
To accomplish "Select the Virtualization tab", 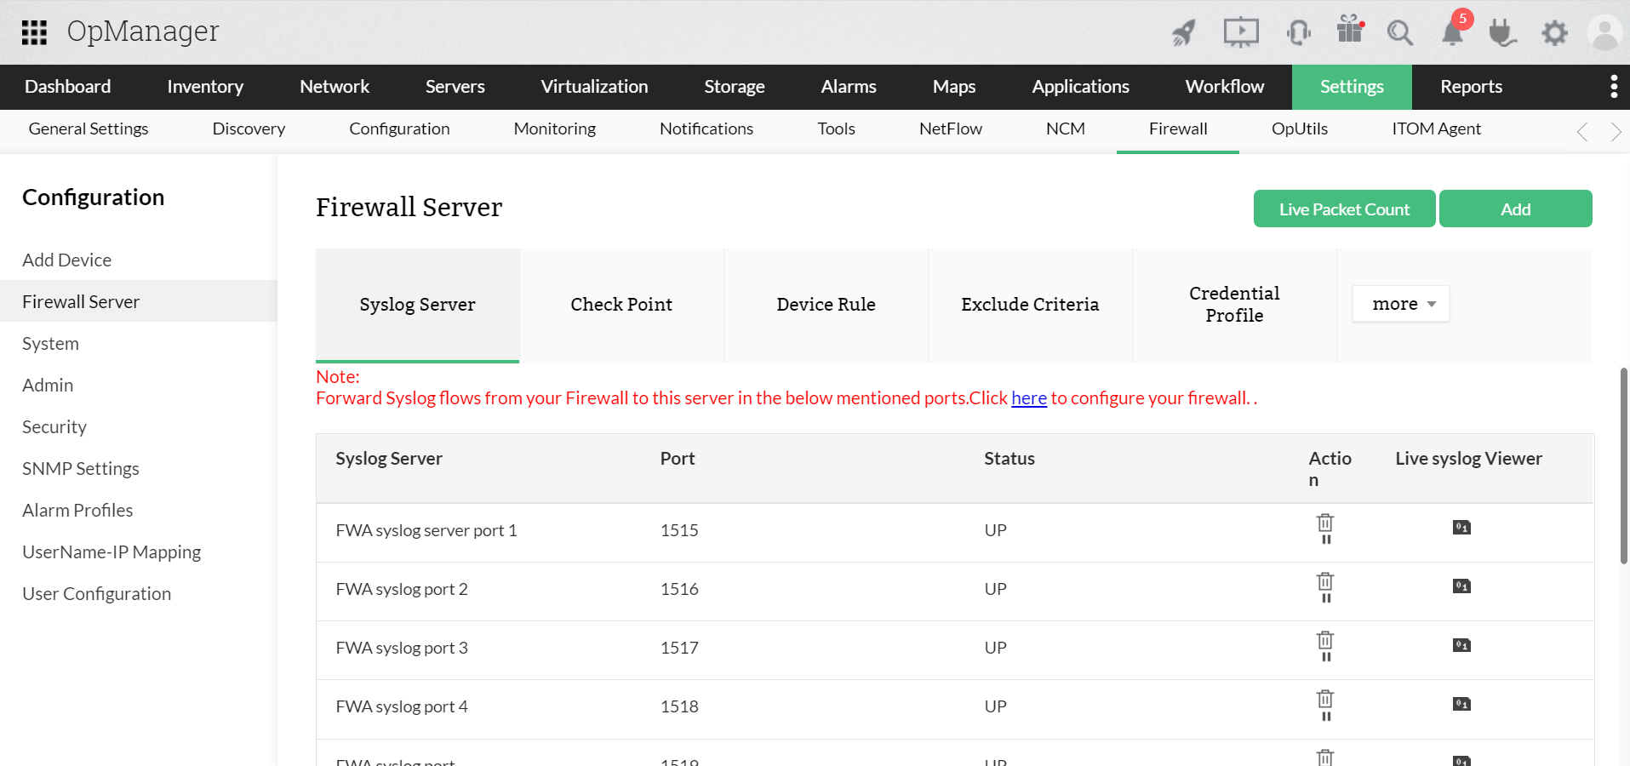I will 595,87.
